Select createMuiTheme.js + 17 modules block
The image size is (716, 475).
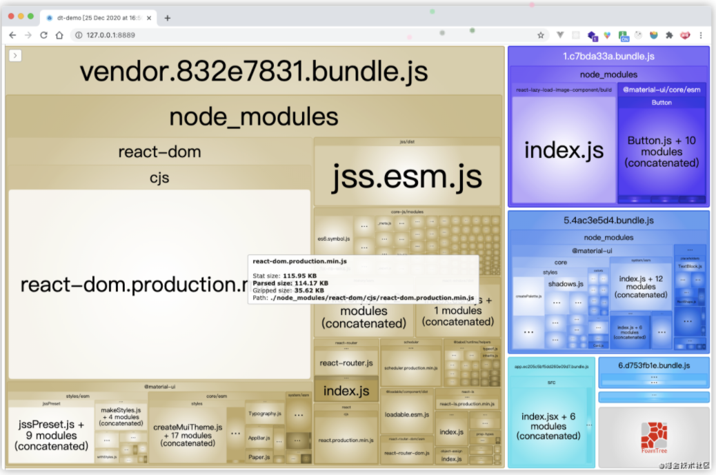tap(188, 435)
